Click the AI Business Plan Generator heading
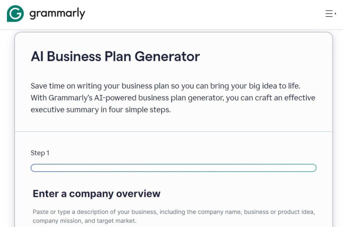The image size is (343, 227). (x=115, y=56)
